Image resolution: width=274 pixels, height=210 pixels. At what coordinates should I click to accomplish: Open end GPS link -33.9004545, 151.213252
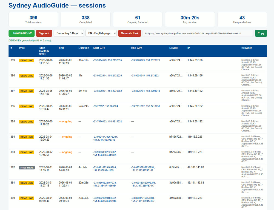point(145,76)
